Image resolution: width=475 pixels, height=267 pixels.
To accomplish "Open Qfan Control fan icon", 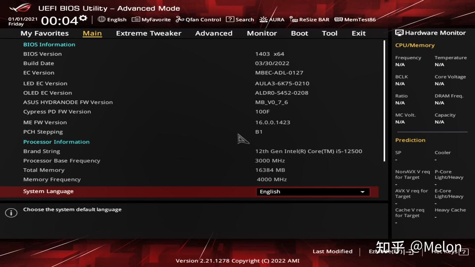I will (180, 19).
